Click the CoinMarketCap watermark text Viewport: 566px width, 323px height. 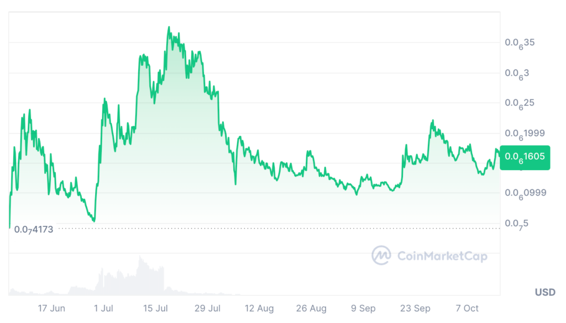[442, 256]
